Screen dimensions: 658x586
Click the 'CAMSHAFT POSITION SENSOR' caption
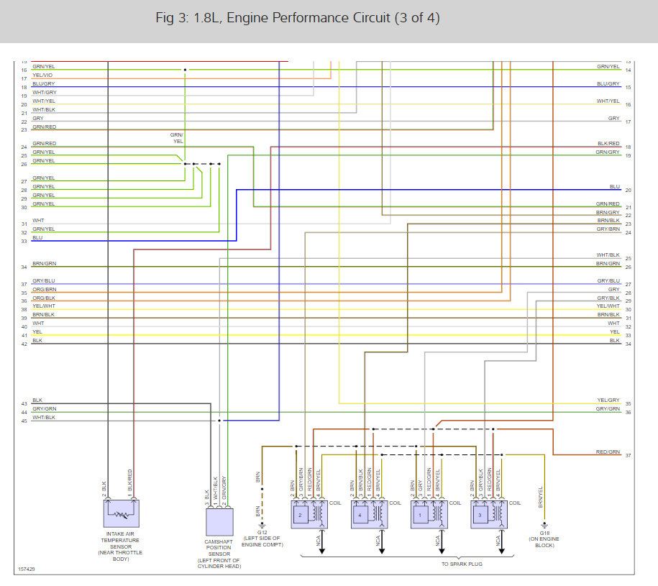pyautogui.click(x=219, y=554)
